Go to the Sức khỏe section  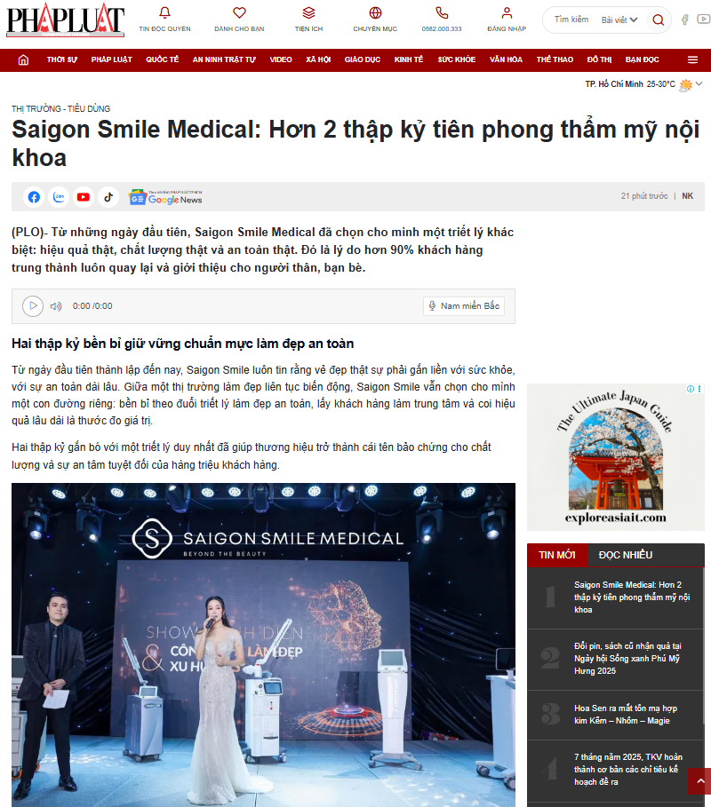[x=457, y=59]
